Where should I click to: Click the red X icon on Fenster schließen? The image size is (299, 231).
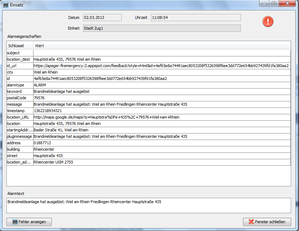[x=251, y=222]
